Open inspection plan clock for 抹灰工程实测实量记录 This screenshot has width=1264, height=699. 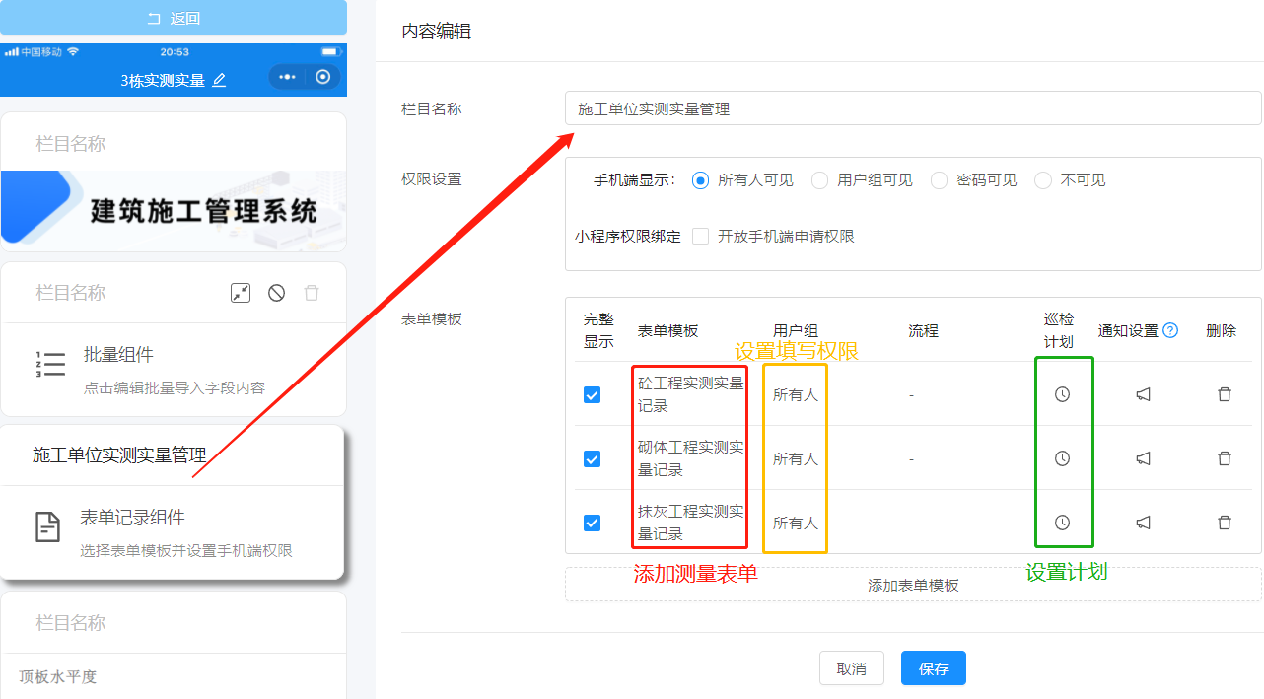[1062, 523]
